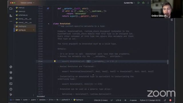Open the Git tool window icon
The image size is (183, 103).
11,95
